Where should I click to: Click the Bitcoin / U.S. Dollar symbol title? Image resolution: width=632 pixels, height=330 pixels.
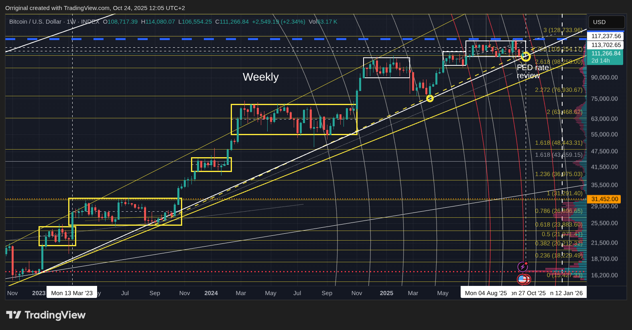tap(35, 22)
